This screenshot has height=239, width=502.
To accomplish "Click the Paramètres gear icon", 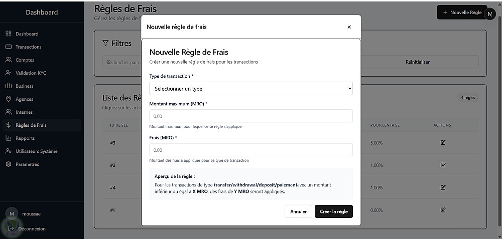I will [x=9, y=164].
